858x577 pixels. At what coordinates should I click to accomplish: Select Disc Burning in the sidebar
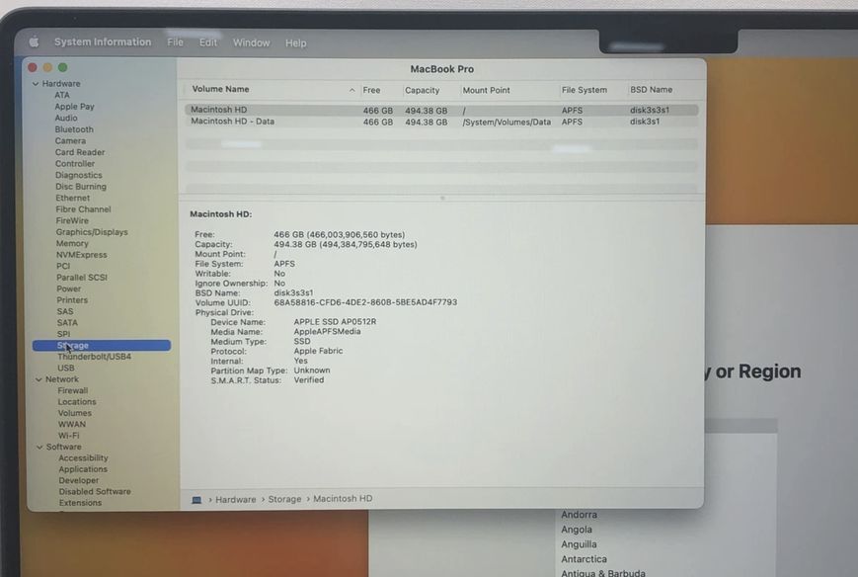[x=81, y=187]
